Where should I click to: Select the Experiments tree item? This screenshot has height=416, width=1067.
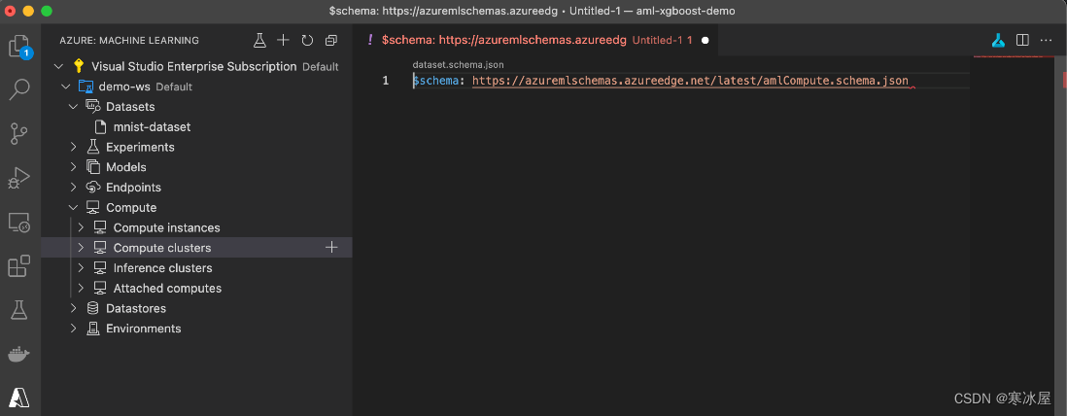coord(196,147)
